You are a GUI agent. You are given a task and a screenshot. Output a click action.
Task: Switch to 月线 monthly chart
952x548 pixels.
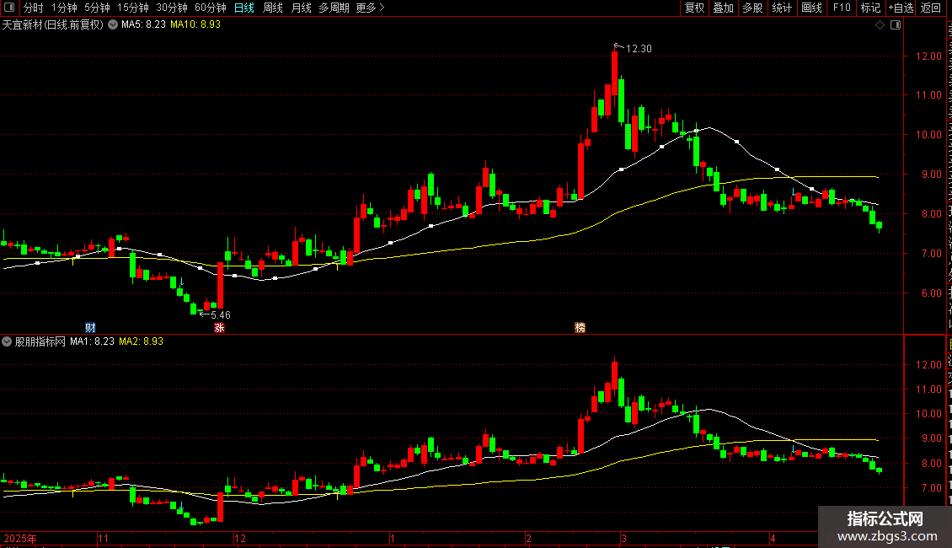tap(301, 8)
